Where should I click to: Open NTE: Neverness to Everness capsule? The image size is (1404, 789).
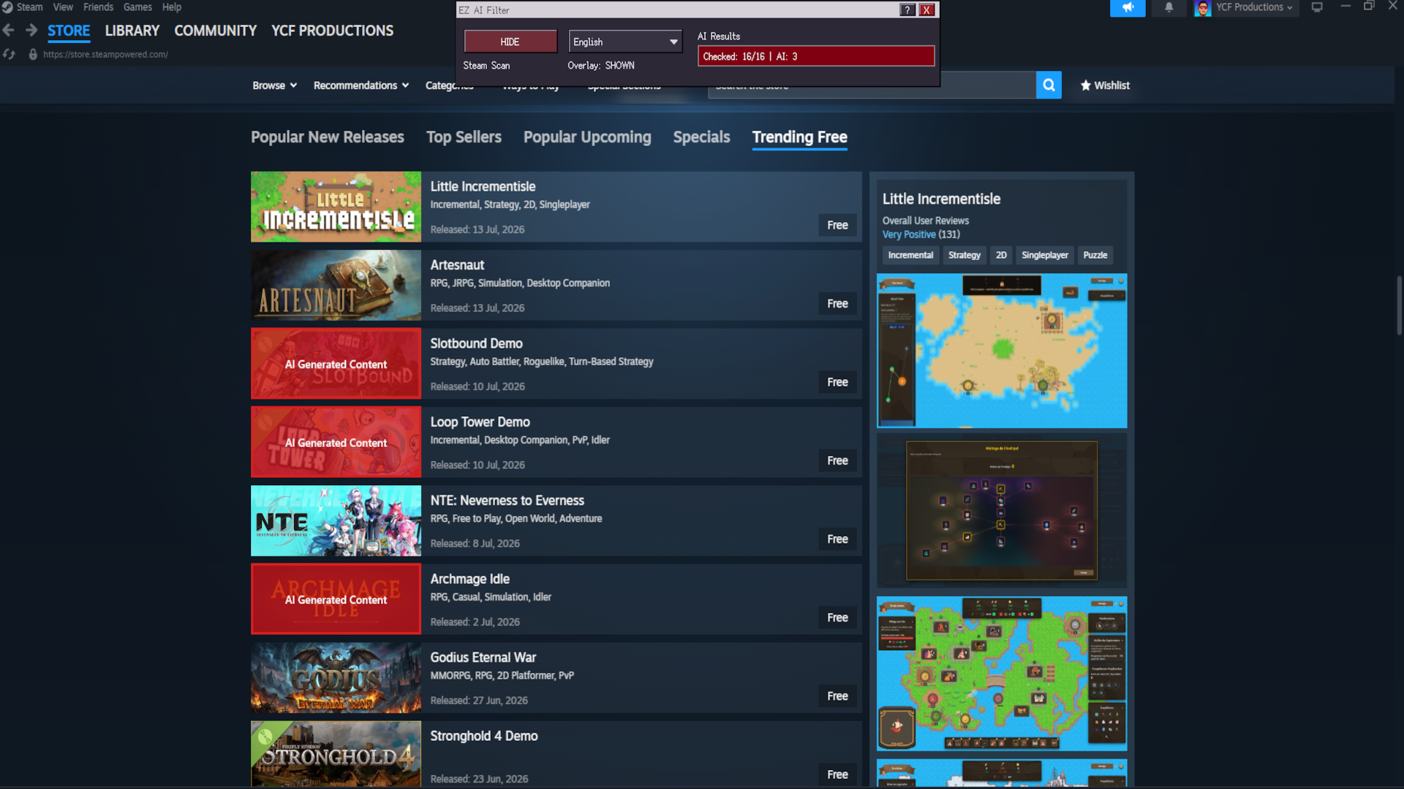(x=336, y=521)
